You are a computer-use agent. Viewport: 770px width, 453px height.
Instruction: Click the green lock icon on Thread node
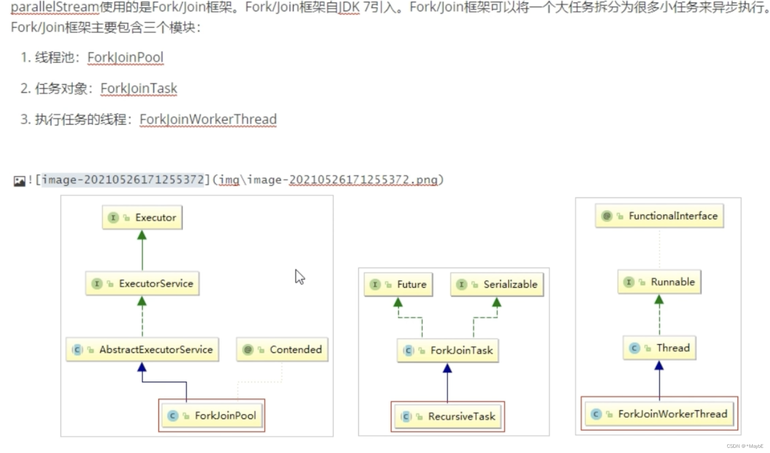point(647,348)
